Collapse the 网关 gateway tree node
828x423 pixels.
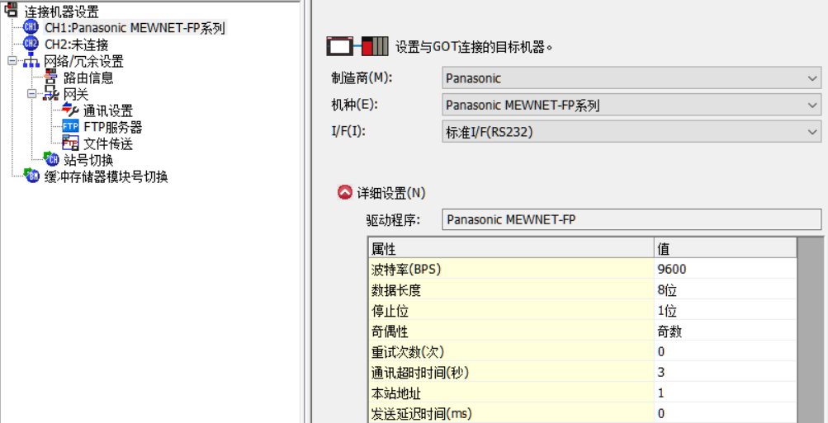(x=32, y=94)
